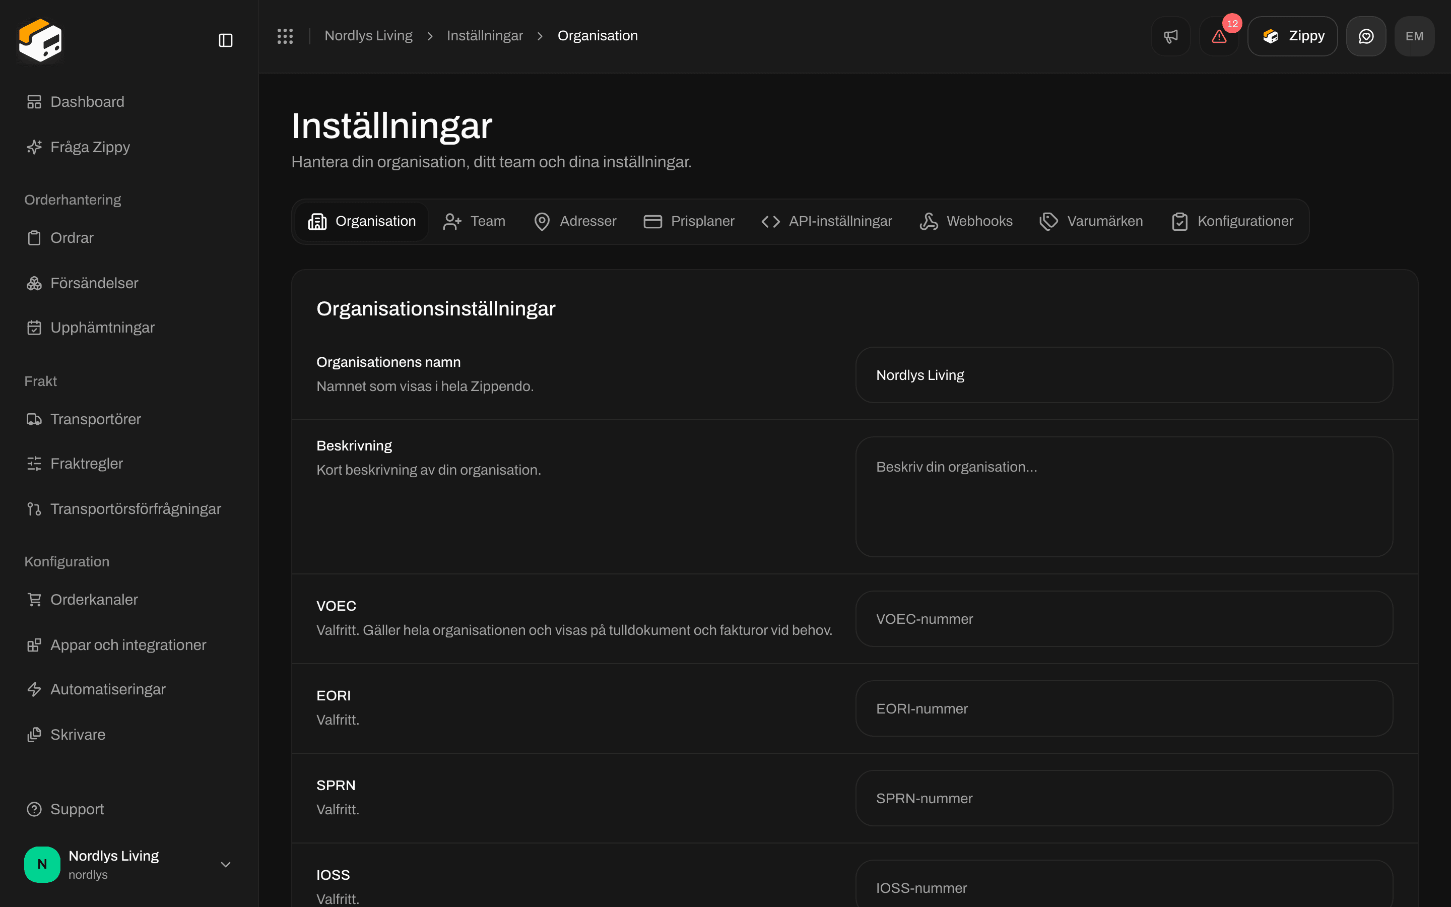This screenshot has width=1451, height=907.
Task: Switch to the Konfigurationer tab
Action: pos(1233,221)
